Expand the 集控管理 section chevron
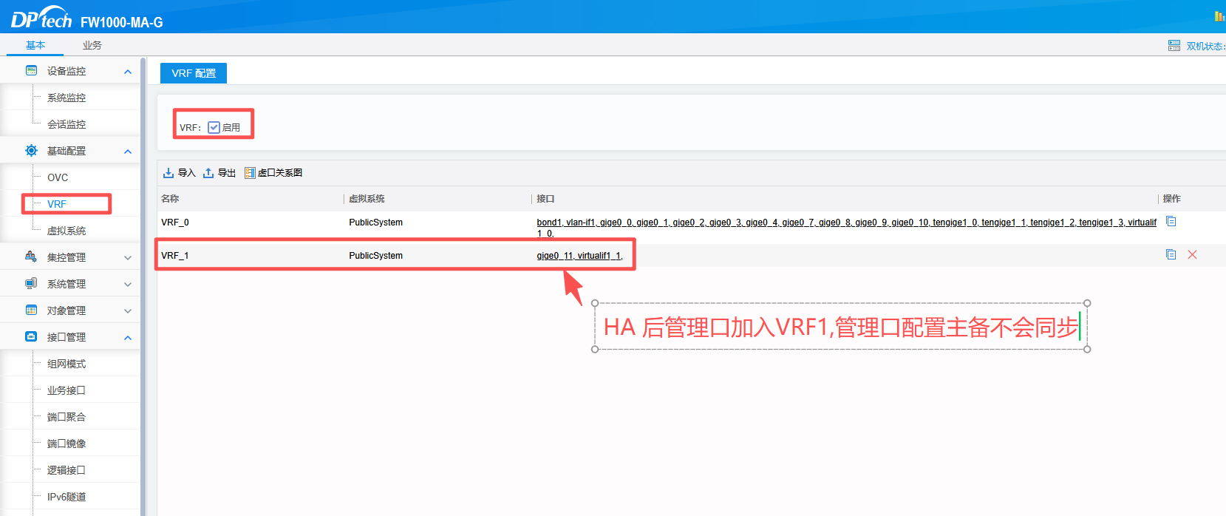 click(x=128, y=258)
